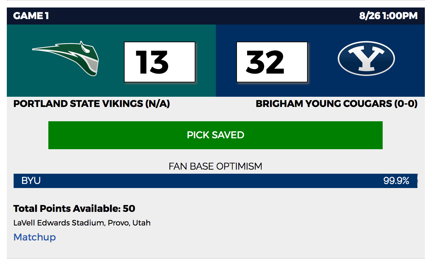The height and width of the screenshot is (265, 431).
Task: Click the BYU label inside optimism bar
Action: 31,181
